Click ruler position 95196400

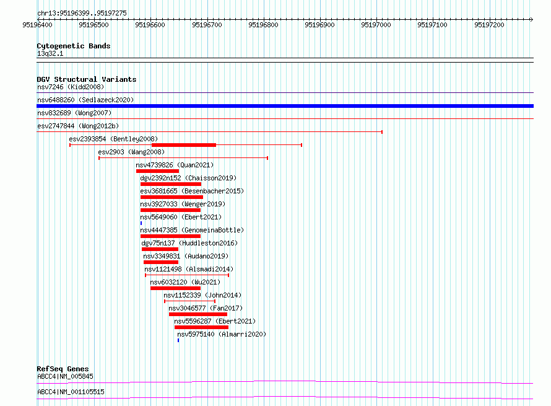tap(37, 25)
